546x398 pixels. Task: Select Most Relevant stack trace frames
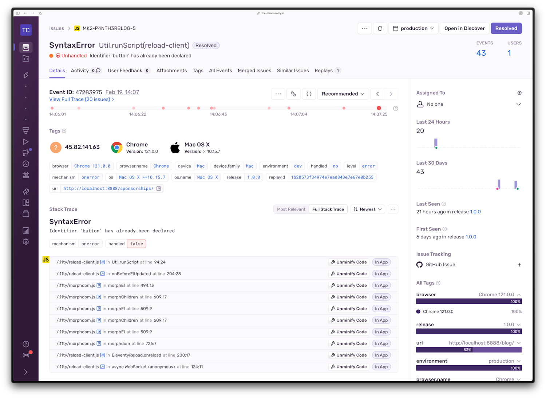click(291, 209)
